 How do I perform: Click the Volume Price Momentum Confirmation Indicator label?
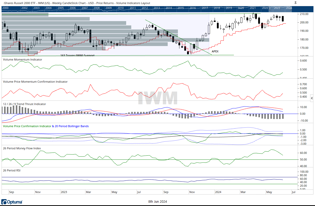click(35, 82)
